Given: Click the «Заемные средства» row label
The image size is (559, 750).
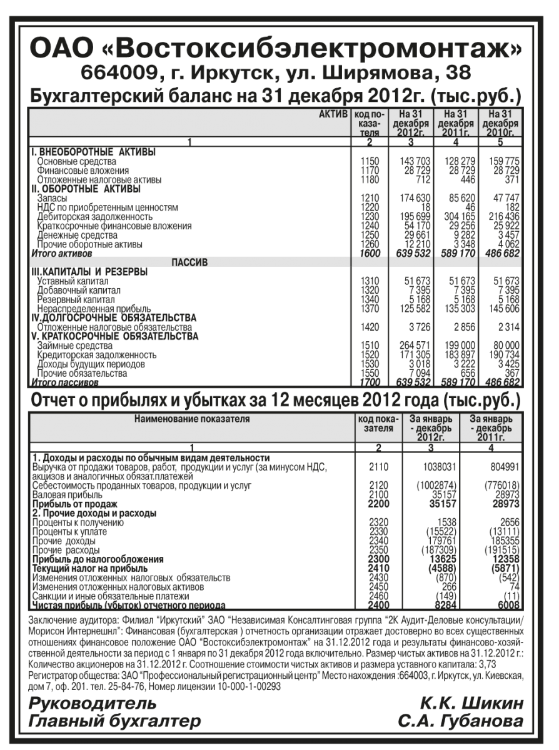Looking at the screenshot, I should (x=74, y=345).
